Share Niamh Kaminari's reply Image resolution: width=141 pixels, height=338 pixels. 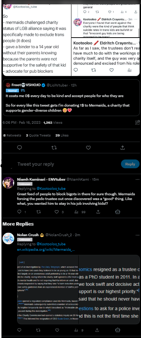click(98, 212)
